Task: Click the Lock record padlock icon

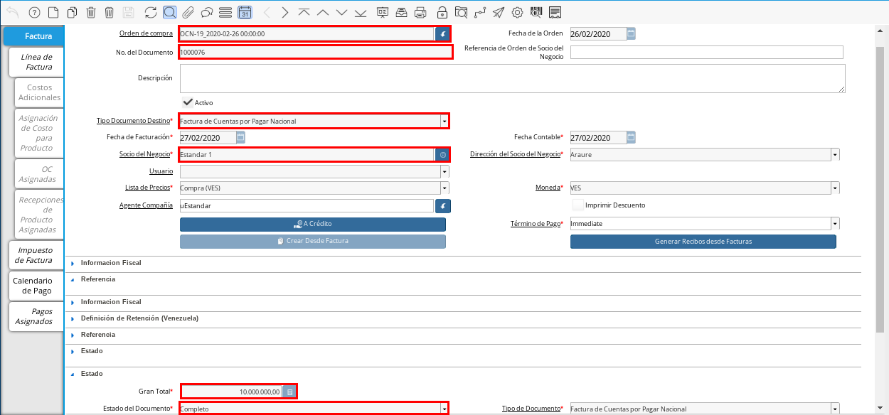Action: coord(442,12)
